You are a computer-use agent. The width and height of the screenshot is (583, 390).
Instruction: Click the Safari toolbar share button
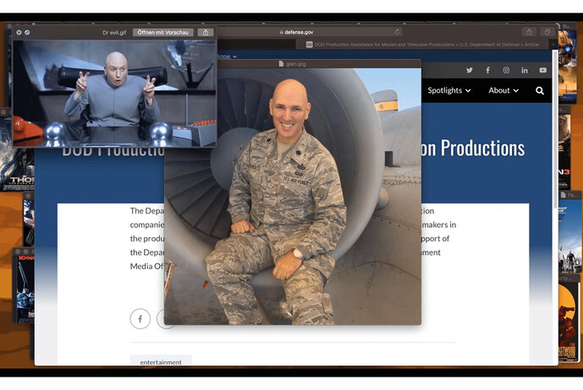click(x=530, y=32)
